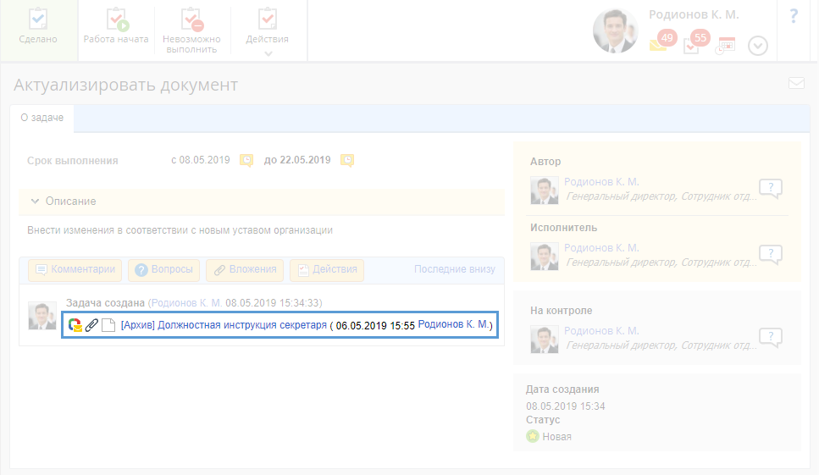Screen dimensions: 819x475
Task: Click the Исполнитель avatar thumbnail
Action: click(545, 257)
